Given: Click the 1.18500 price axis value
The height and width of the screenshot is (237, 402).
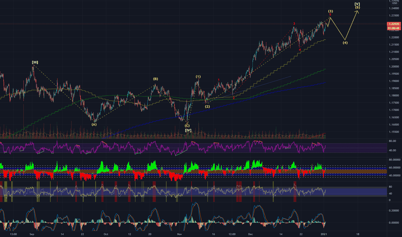Looking at the screenshot, I should point(394,88).
